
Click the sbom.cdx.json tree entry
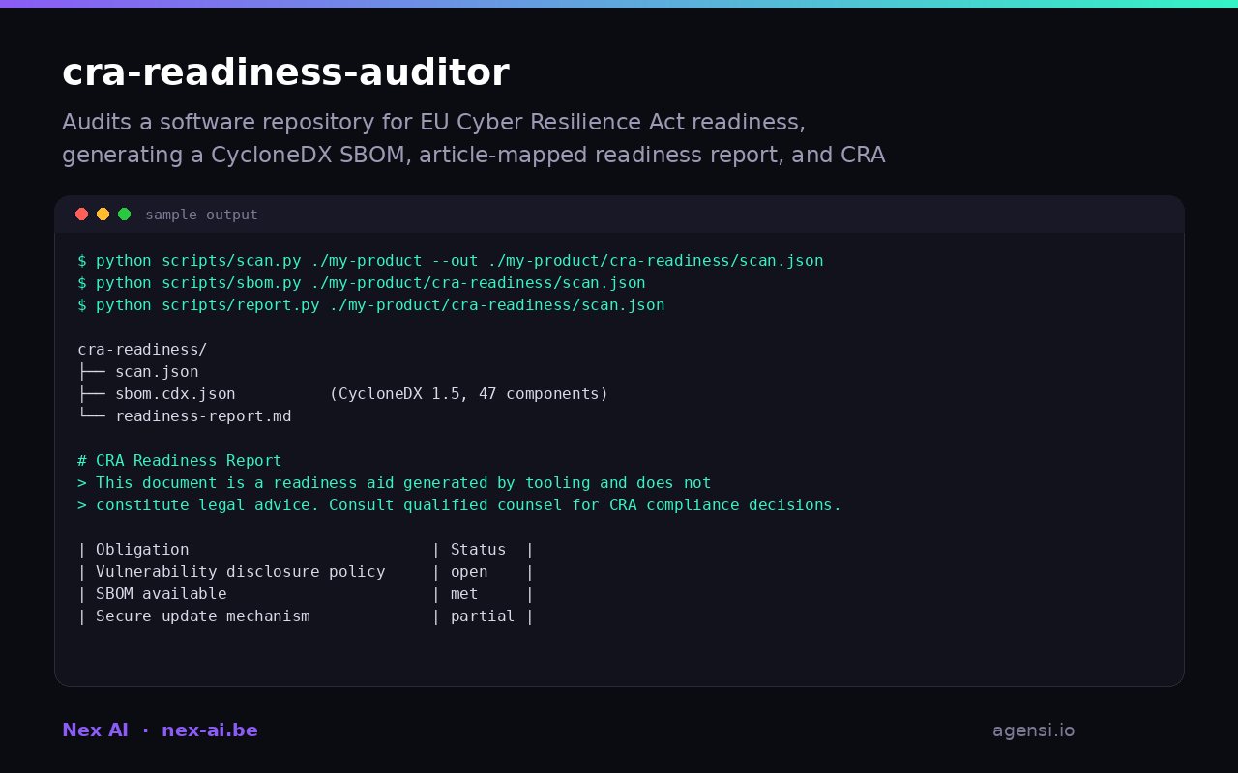175,394
